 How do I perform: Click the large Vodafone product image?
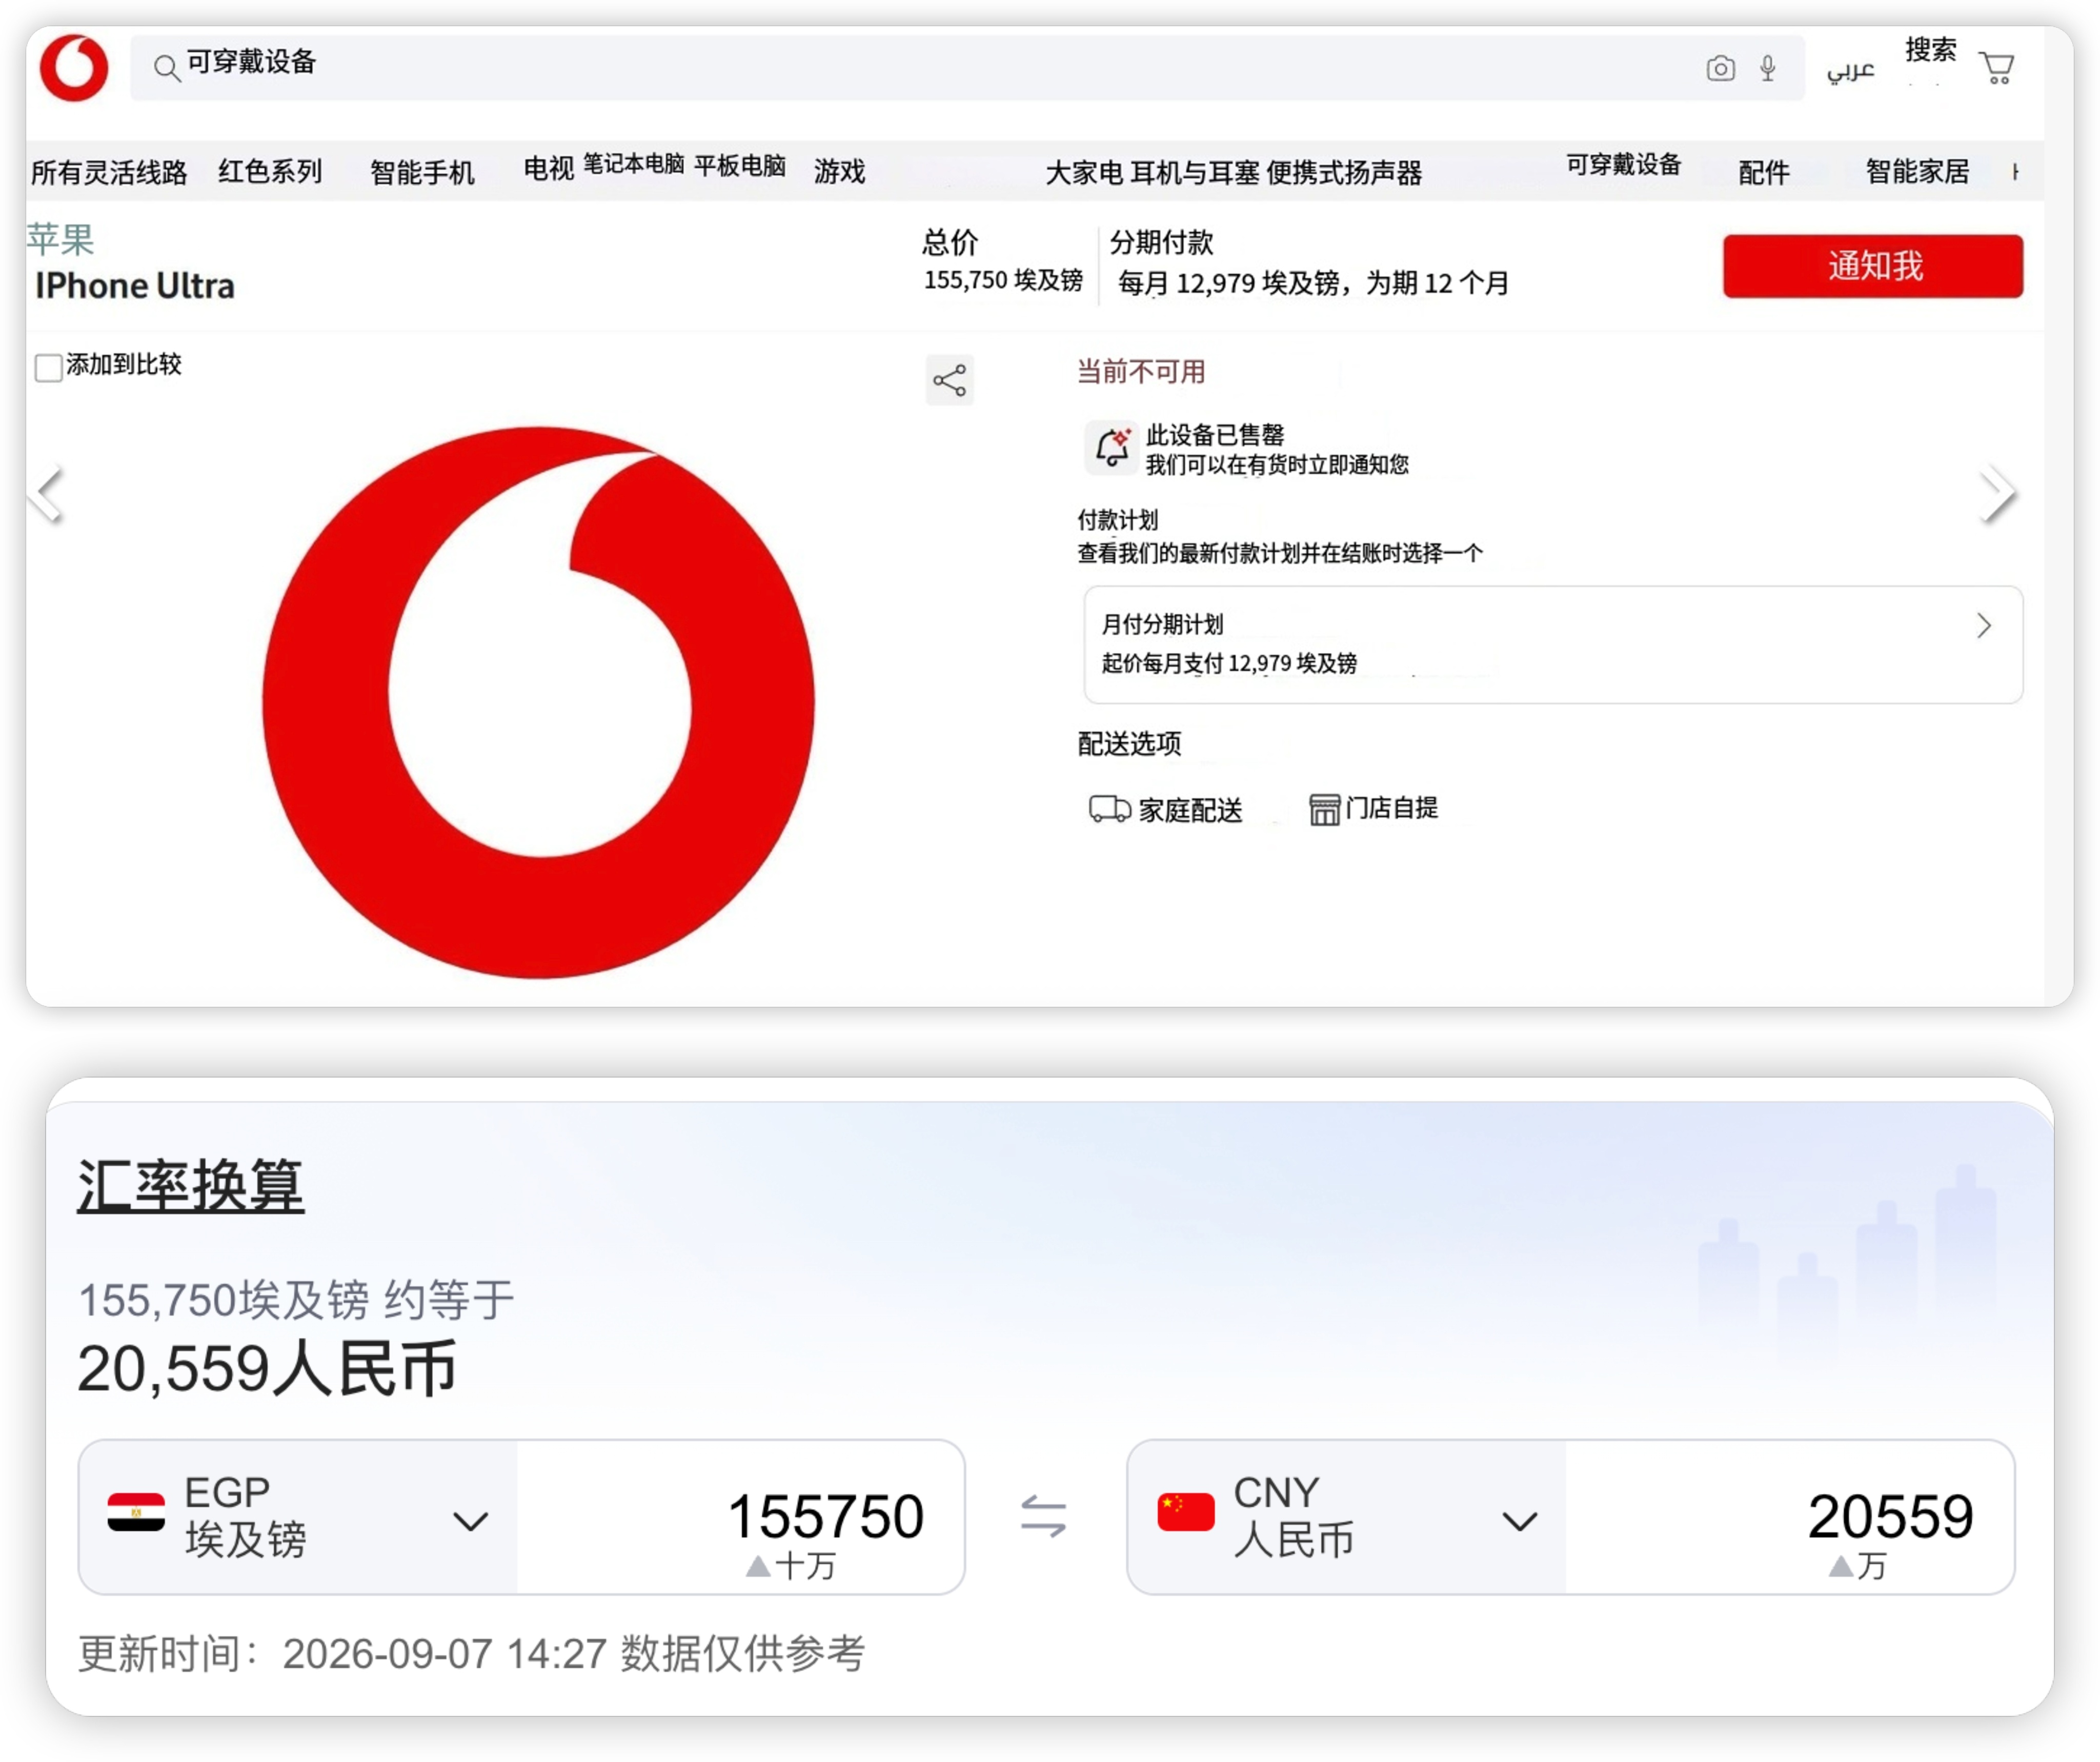[538, 702]
